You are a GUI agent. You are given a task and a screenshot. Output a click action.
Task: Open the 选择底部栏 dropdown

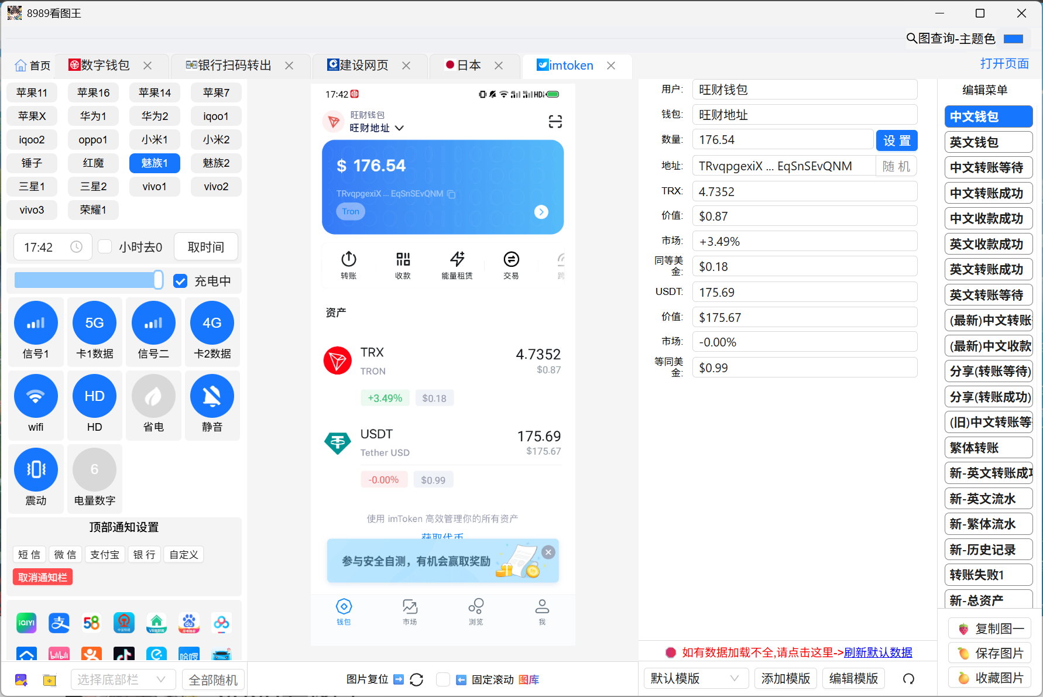pos(123,679)
